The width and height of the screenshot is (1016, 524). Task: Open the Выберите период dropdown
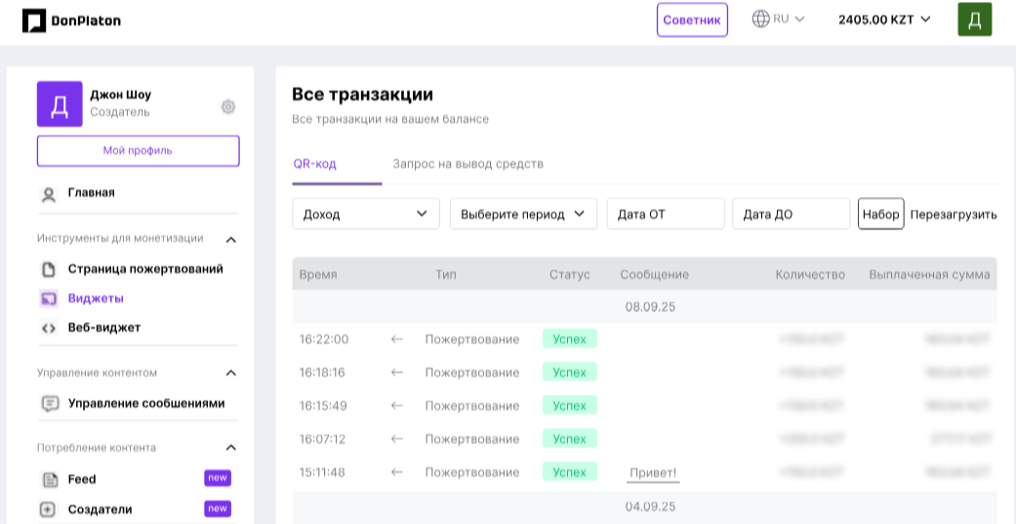coord(523,214)
